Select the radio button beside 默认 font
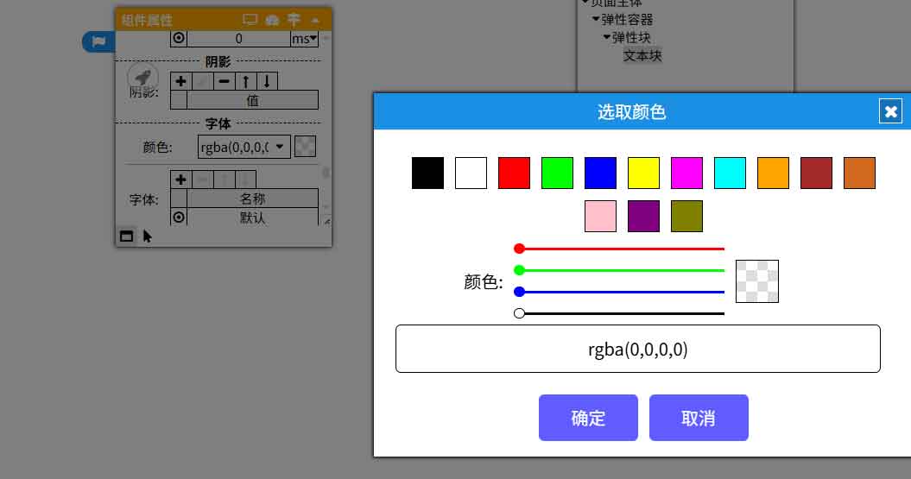The width and height of the screenshot is (911, 479). [x=179, y=217]
